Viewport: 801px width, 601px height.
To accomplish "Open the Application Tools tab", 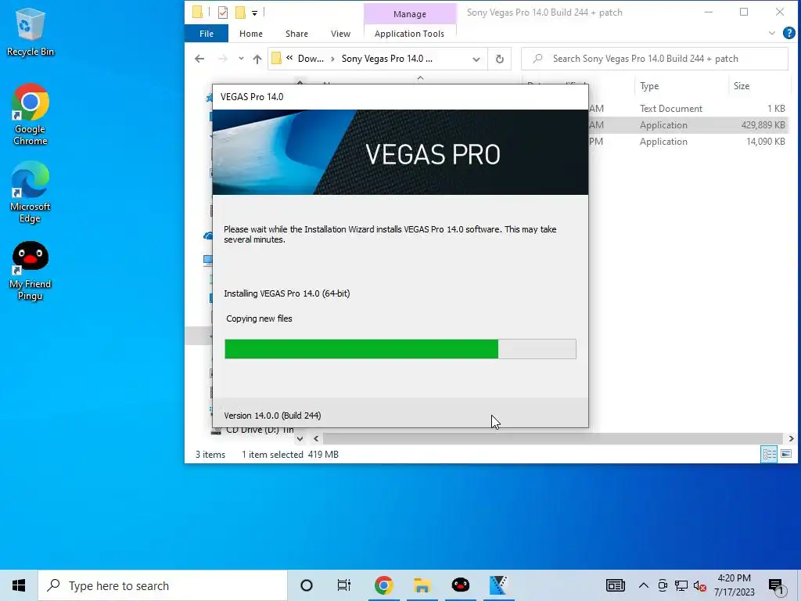I will pyautogui.click(x=409, y=34).
